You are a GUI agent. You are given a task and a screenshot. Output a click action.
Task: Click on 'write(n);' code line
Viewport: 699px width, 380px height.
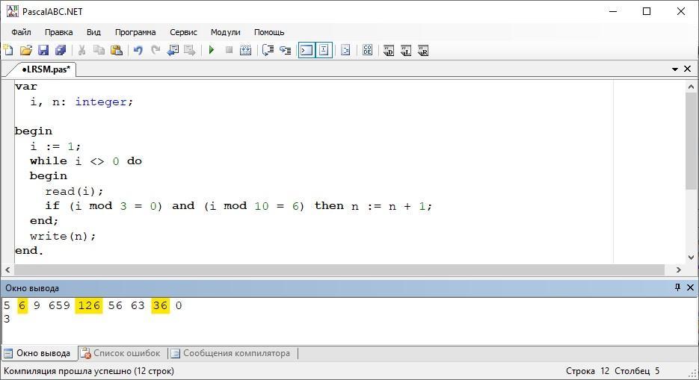(x=62, y=236)
